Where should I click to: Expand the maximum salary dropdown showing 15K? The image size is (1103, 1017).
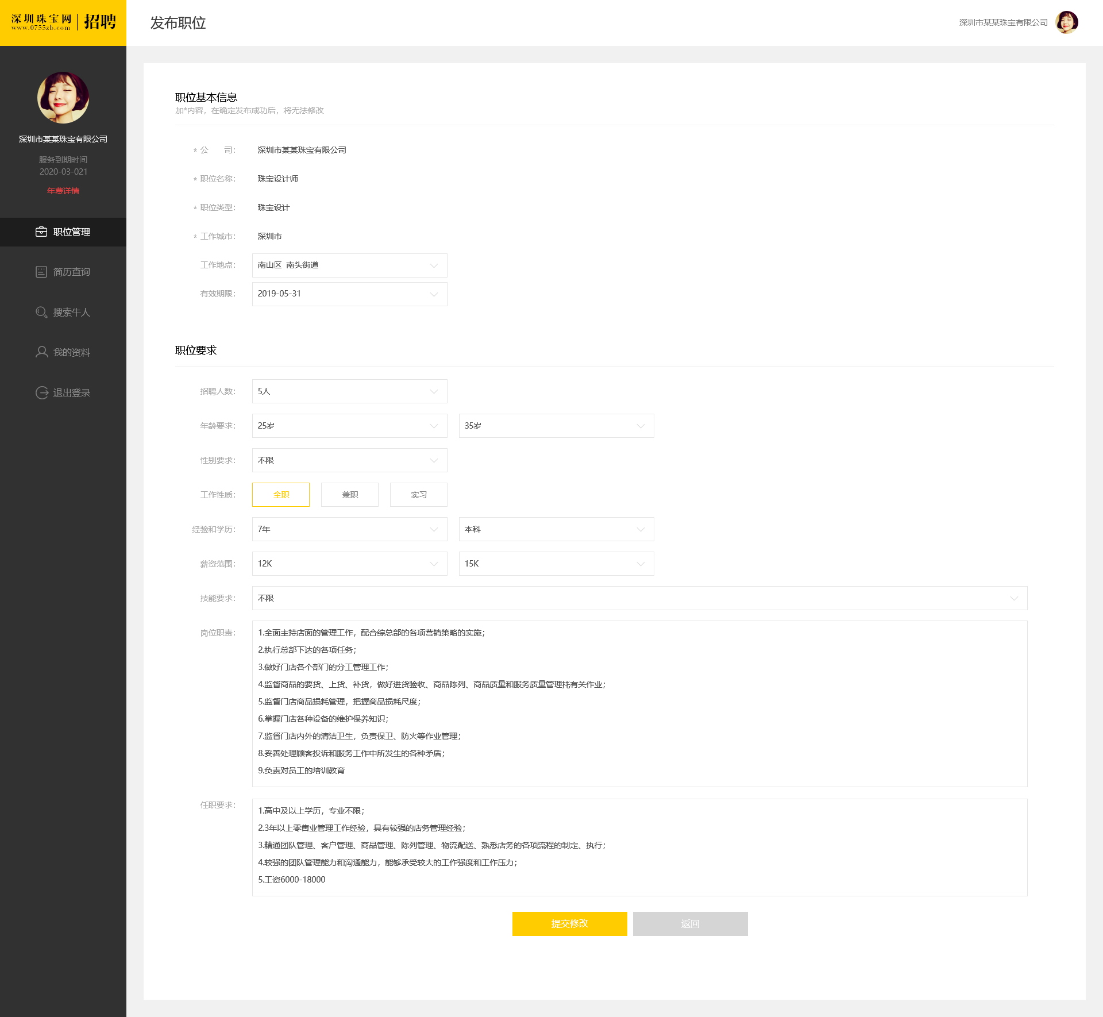[556, 564]
